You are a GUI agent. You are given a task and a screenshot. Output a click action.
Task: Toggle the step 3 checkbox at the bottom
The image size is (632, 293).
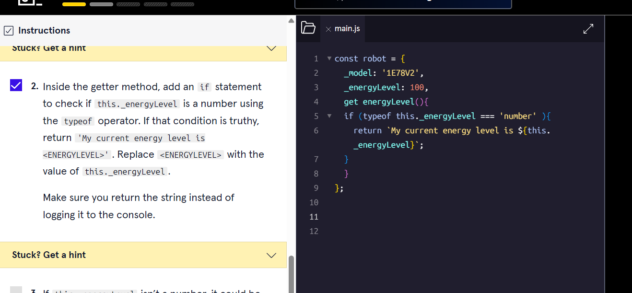[16, 290]
